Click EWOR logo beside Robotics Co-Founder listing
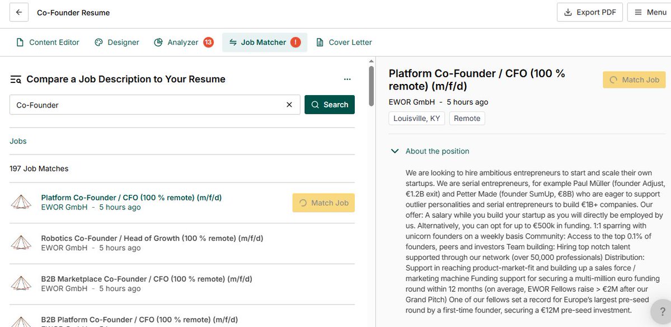The width and height of the screenshot is (671, 327). (x=21, y=243)
